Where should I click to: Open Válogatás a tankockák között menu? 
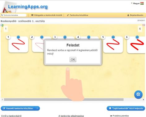[x=46, y=15]
